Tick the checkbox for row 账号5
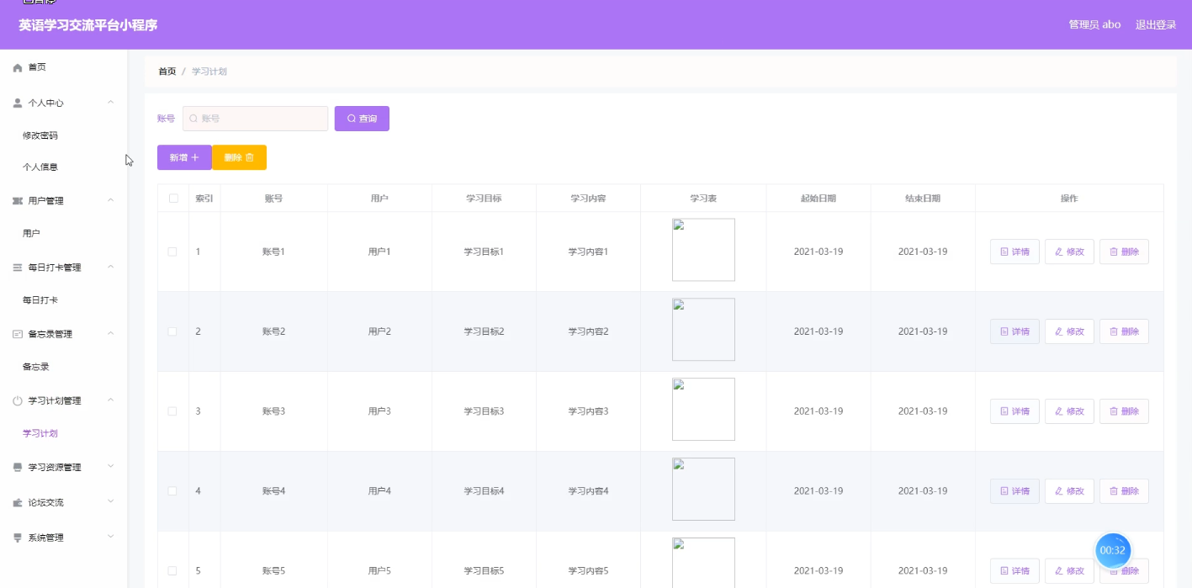The width and height of the screenshot is (1192, 588). [172, 571]
